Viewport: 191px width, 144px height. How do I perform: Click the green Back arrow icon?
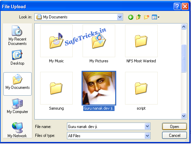point(131,17)
